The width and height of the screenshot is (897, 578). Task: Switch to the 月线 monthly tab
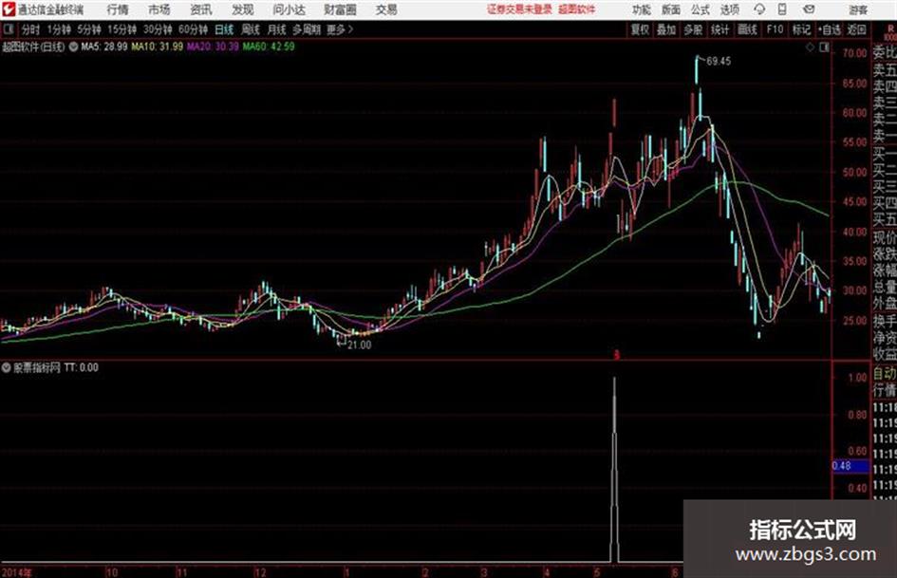click(277, 29)
